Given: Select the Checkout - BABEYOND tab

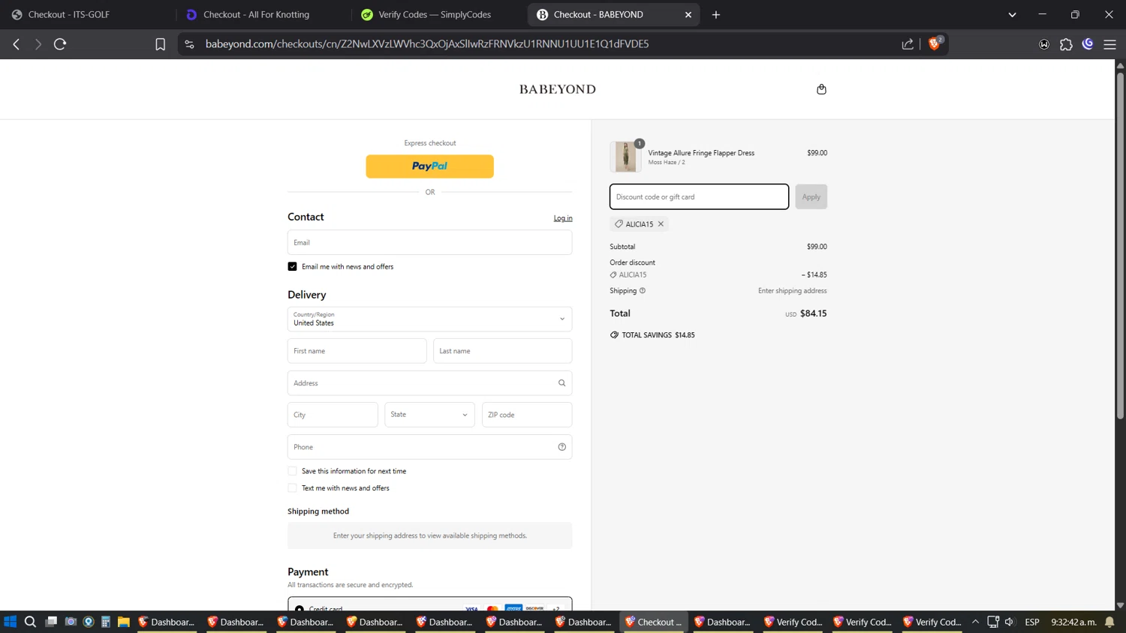Looking at the screenshot, I should (612, 14).
